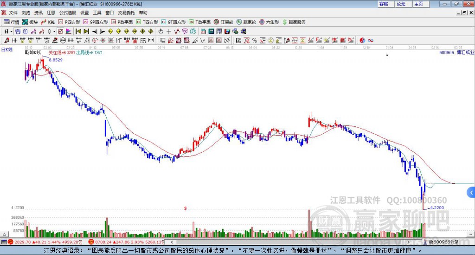Image resolution: width=475 pixels, height=255 pixels.
Task: Open T四方形 time square
Action: tap(147, 22)
